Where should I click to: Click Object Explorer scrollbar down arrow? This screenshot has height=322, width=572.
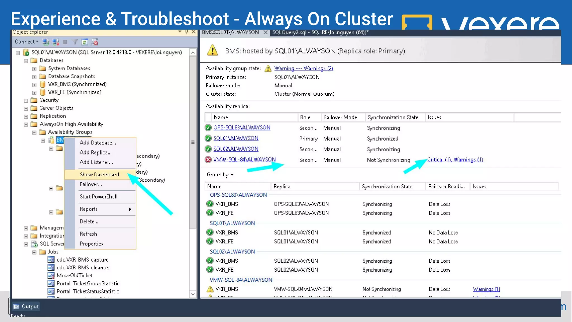pyautogui.click(x=193, y=294)
